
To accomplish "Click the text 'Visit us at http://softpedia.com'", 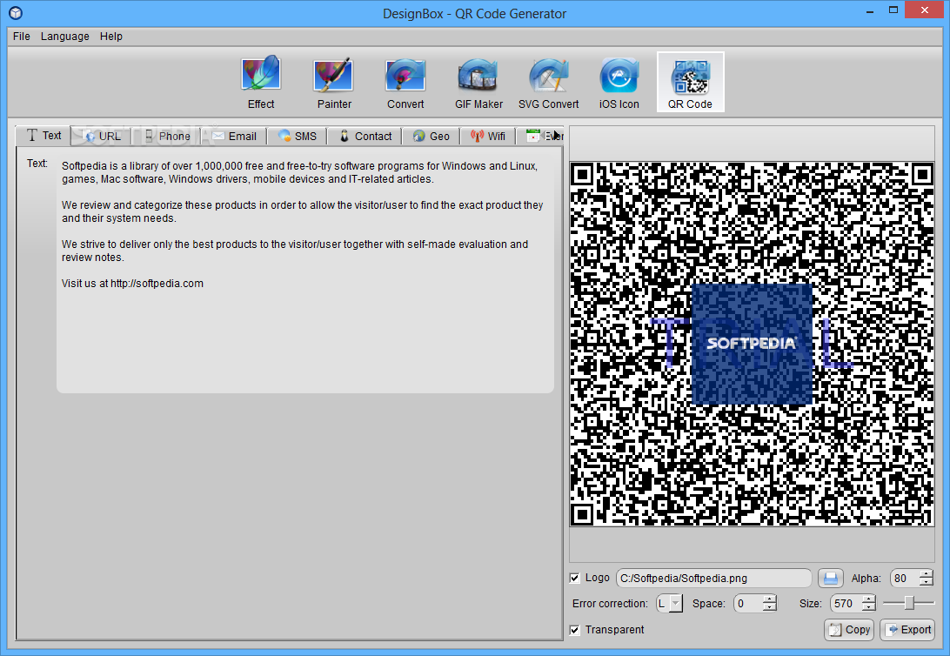I will (133, 284).
